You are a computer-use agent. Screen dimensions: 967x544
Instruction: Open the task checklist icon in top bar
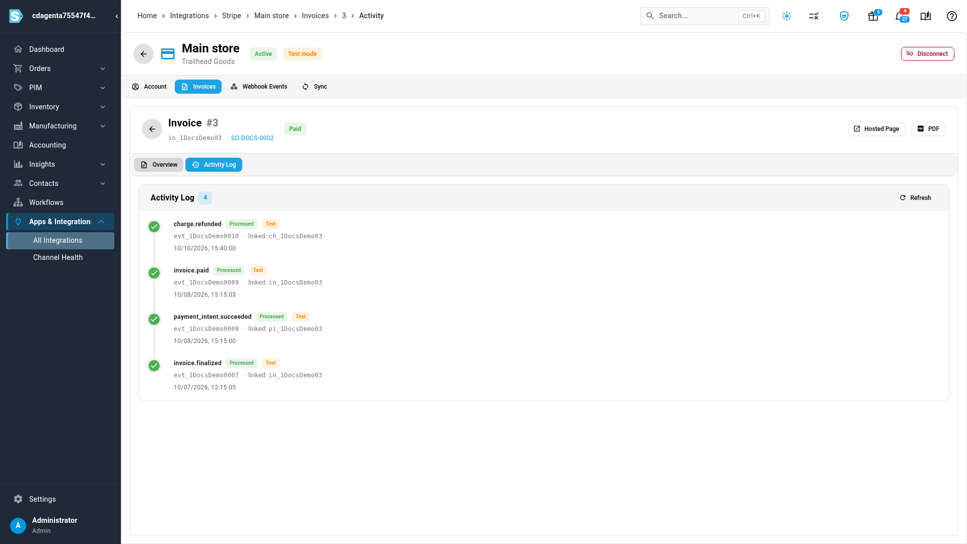[x=814, y=16]
